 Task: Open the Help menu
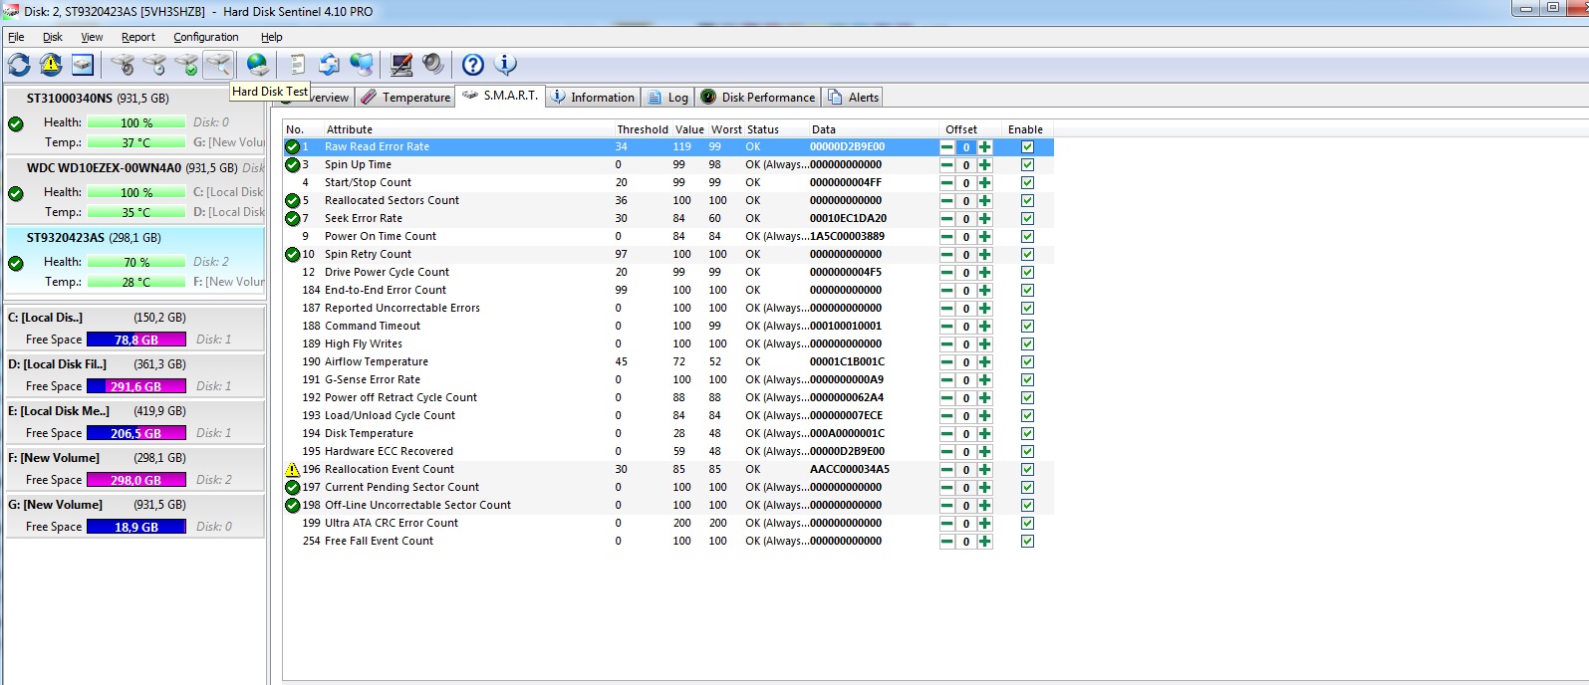272,37
